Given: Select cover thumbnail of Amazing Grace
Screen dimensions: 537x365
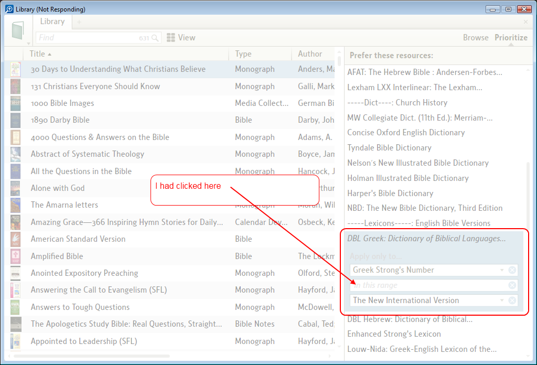Looking at the screenshot, I should (x=15, y=222).
